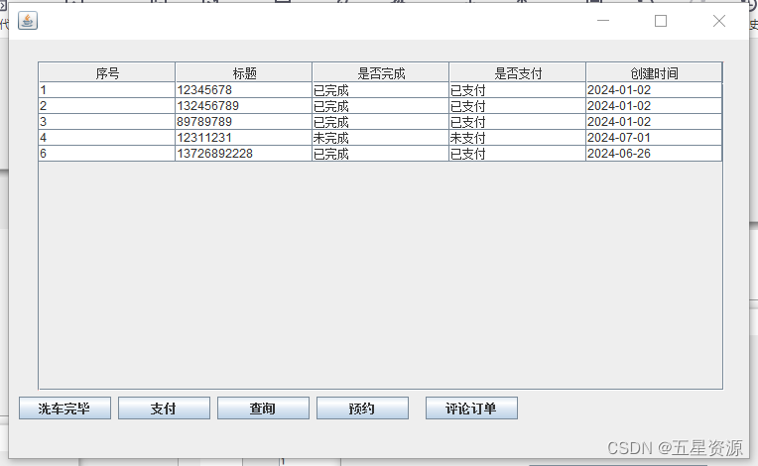Viewport: 758px width, 466px height.
Task: Close the Java window
Action: pos(719,21)
